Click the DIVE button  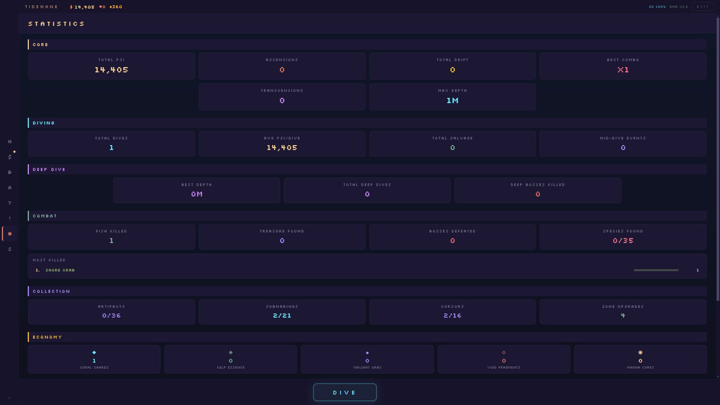tap(345, 392)
